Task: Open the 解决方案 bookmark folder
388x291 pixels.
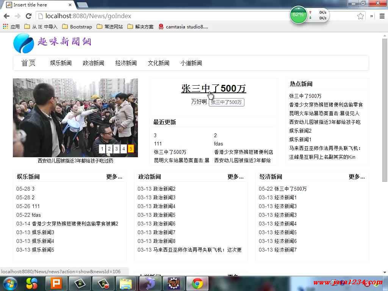Action: coord(140,27)
